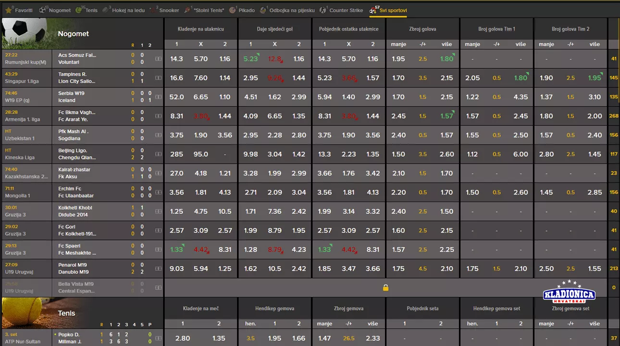The width and height of the screenshot is (620, 346).
Task: Select the Nogomet football icon tab
Action: [x=55, y=10]
